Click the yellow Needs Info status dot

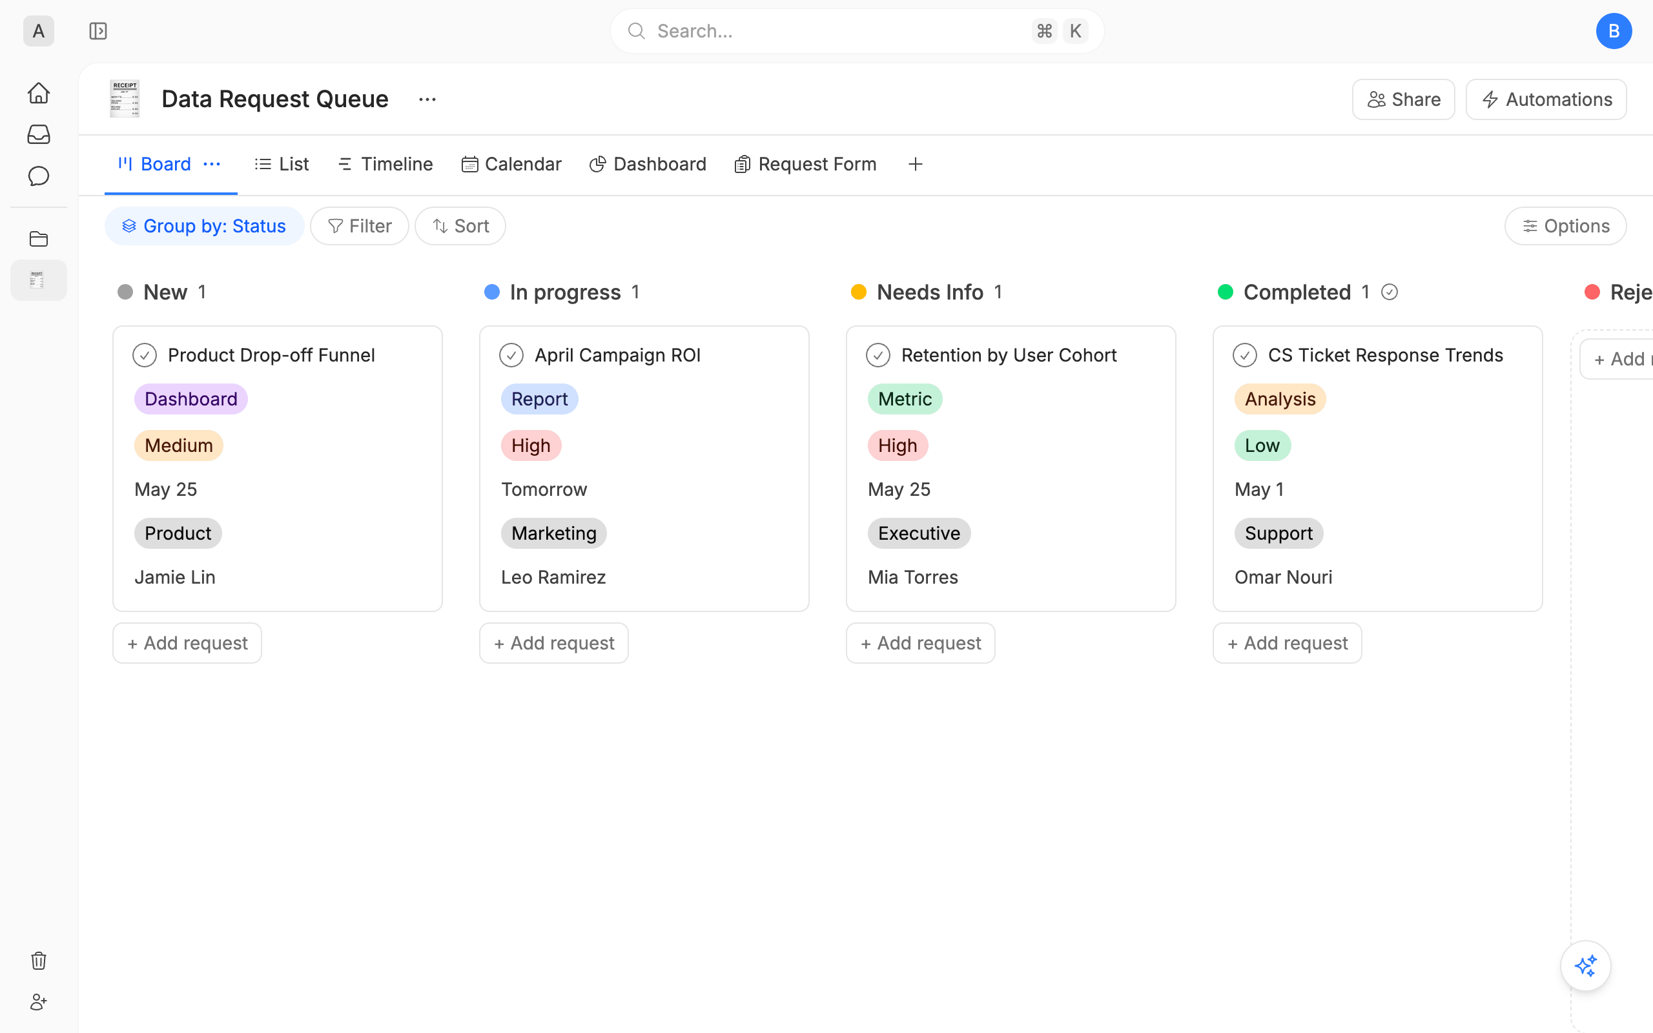(x=859, y=292)
